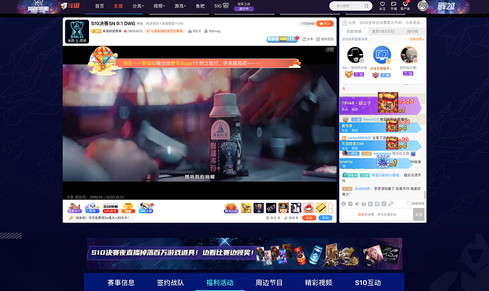Image resolution: width=489 pixels, height=291 pixels.
Task: Open the 签约战队 tab
Action: pos(170,283)
